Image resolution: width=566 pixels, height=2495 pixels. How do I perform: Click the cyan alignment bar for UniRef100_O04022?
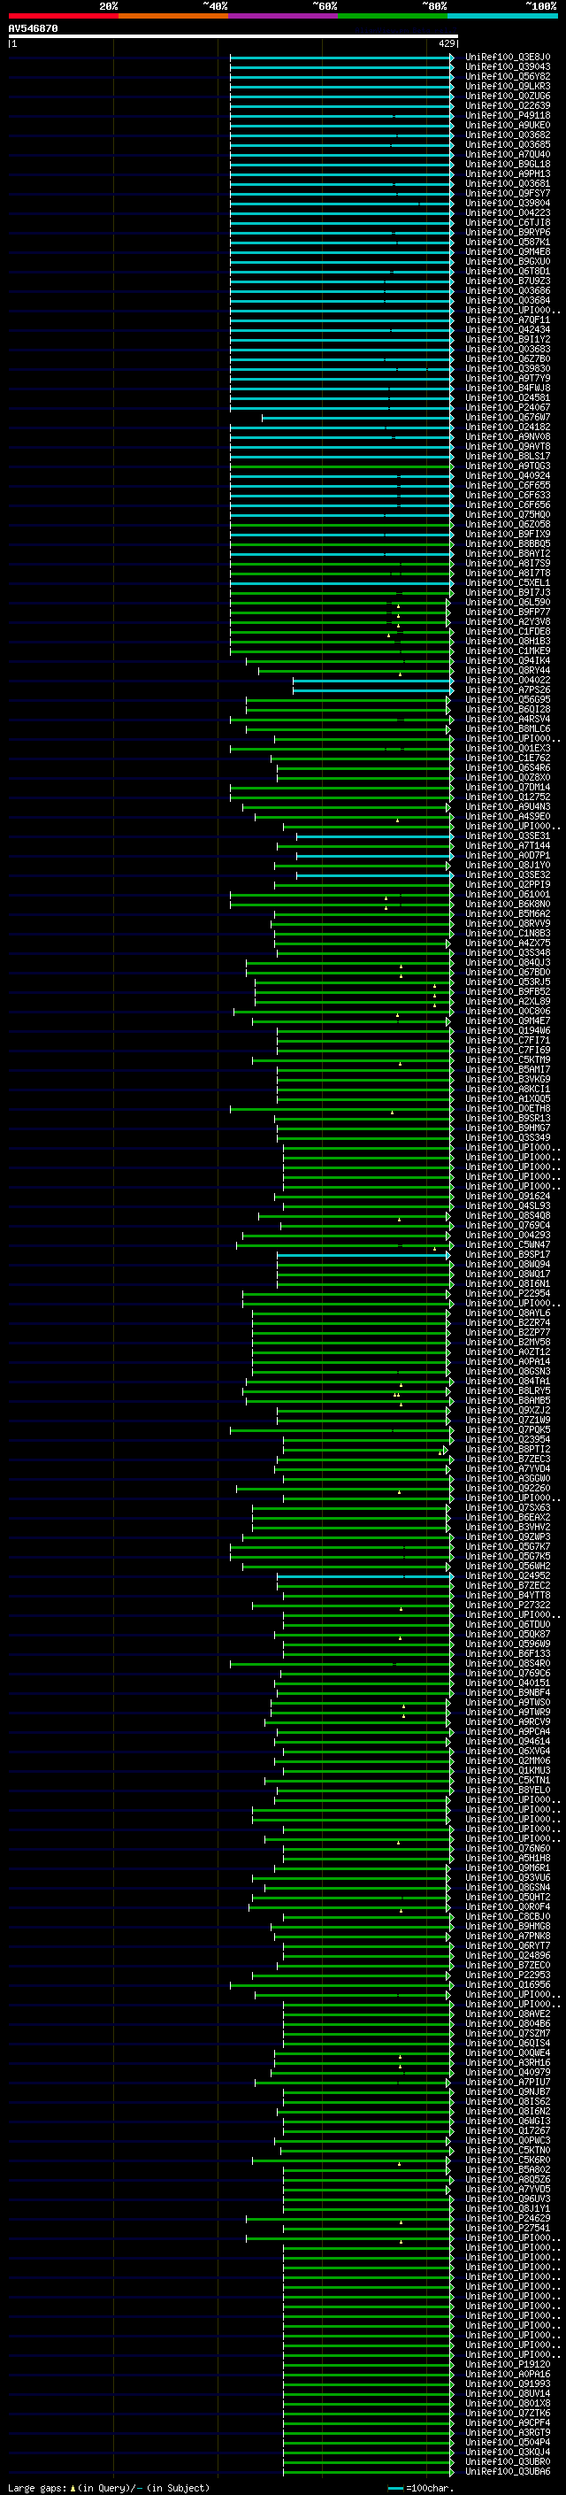click(373, 680)
